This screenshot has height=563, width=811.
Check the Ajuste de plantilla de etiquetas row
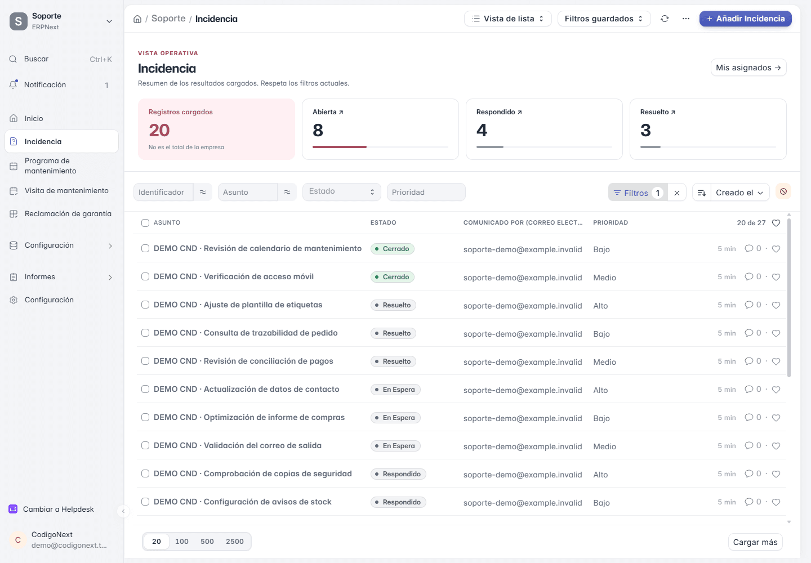tap(145, 305)
